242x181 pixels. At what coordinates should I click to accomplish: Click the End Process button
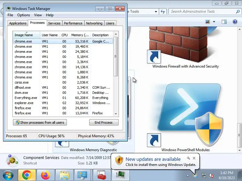[x=104, y=122]
